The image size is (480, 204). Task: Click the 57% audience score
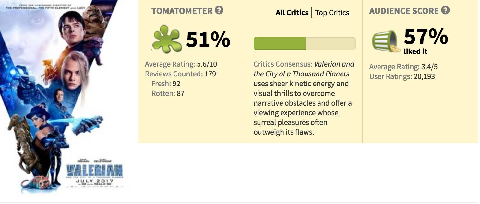426,37
